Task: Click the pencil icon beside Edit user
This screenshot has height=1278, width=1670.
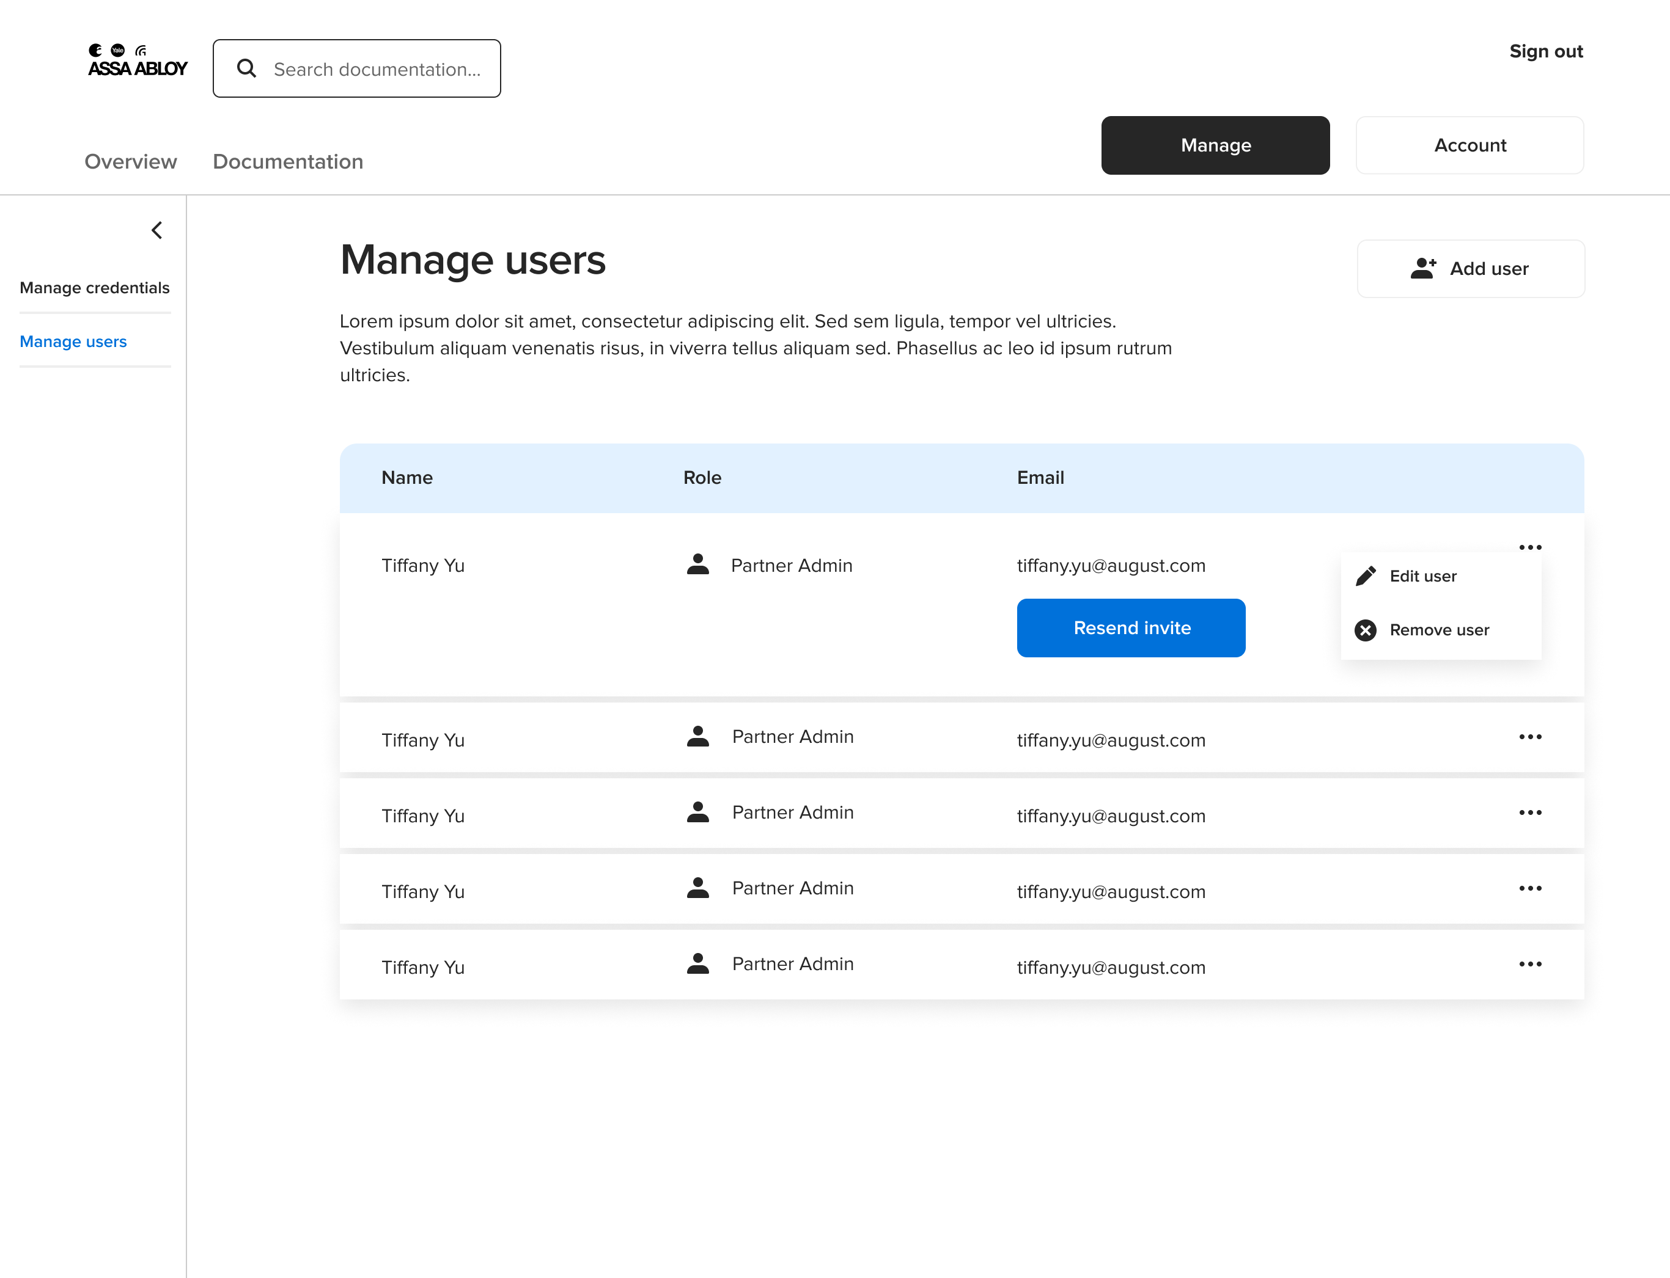Action: coord(1366,576)
